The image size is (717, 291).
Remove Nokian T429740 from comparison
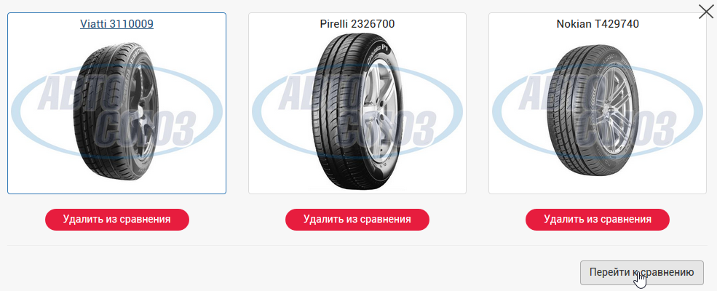598,219
